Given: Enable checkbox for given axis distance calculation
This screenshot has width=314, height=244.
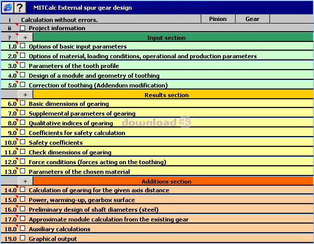Looking at the screenshot, I should click(23, 189).
